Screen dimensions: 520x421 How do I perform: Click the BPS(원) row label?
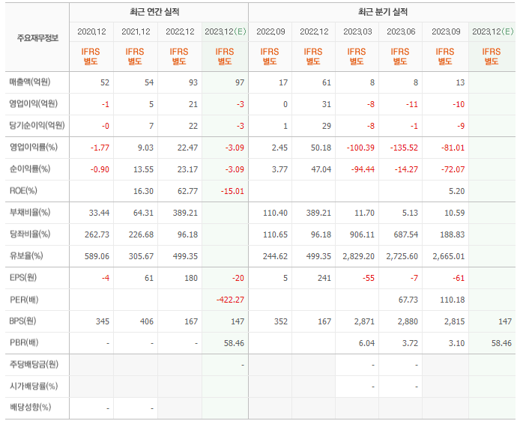point(22,321)
